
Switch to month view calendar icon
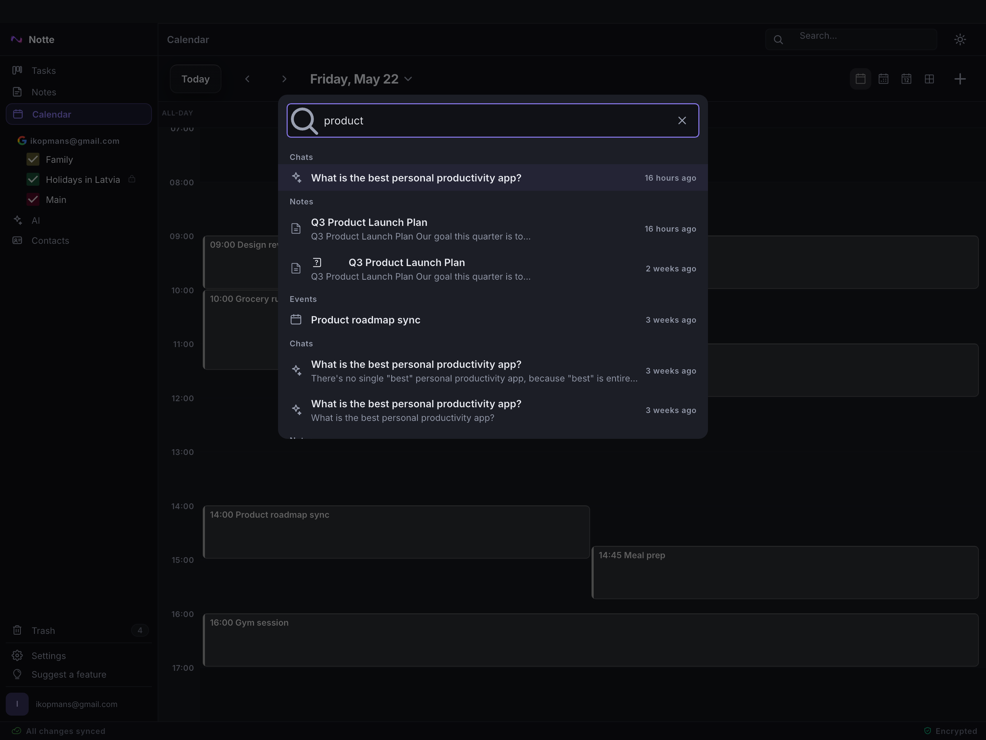click(x=906, y=79)
